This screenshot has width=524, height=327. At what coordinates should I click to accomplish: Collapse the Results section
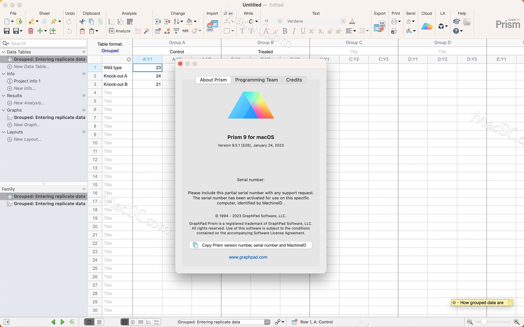(x=4, y=95)
